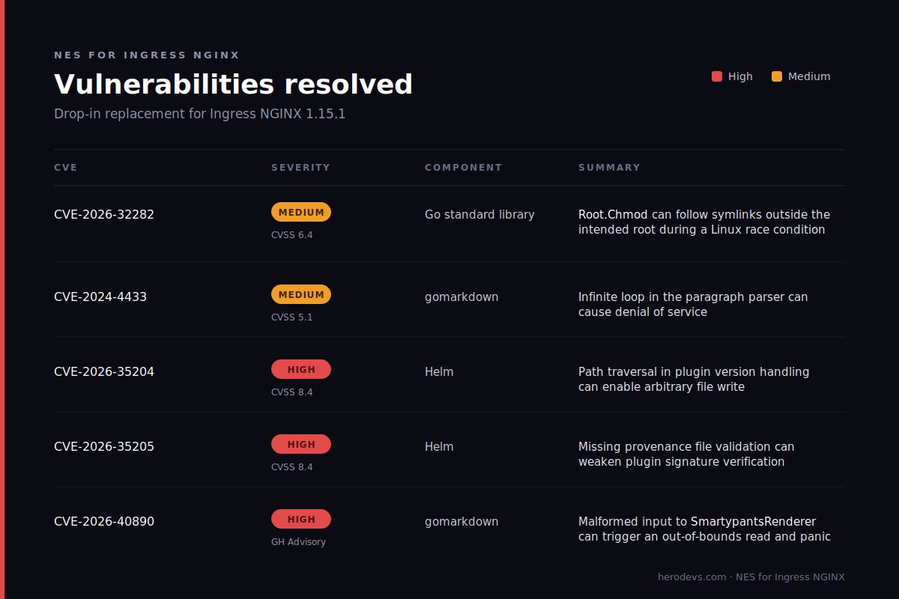Click the SmartypantsRenderer malformed input summary
This screenshot has height=599, width=899.
coord(704,529)
